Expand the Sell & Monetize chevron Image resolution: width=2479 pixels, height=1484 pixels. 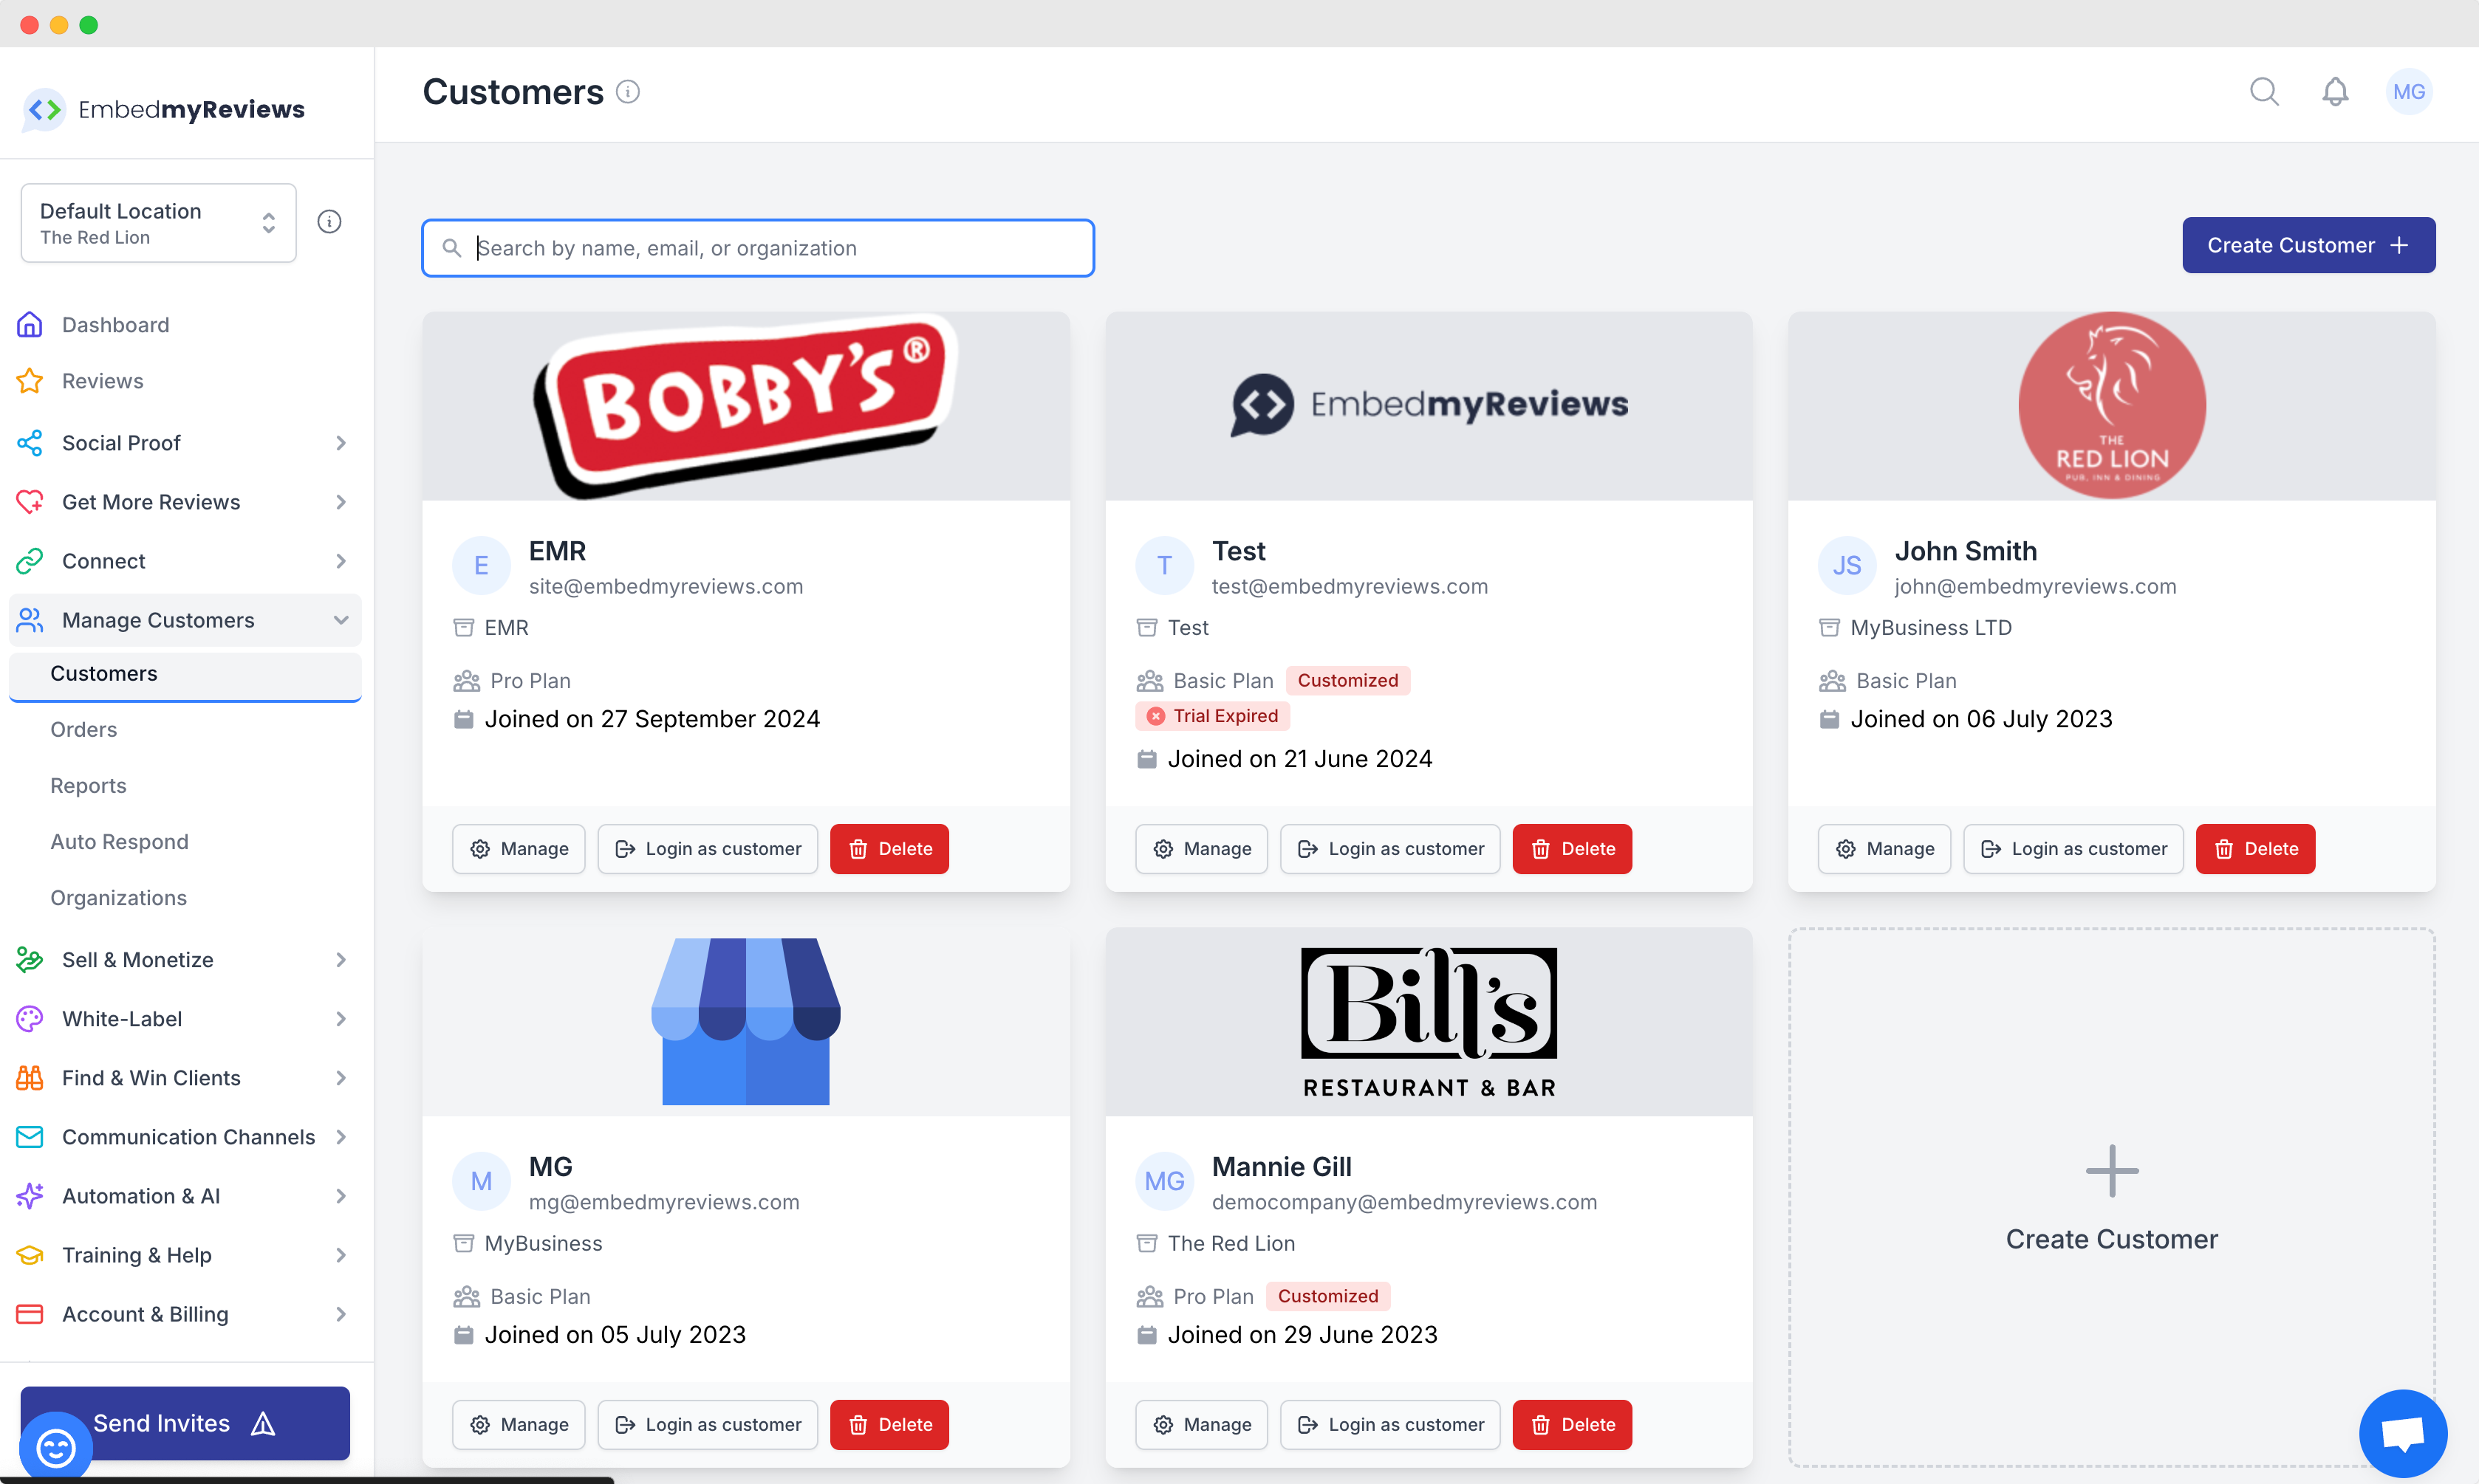[341, 960]
